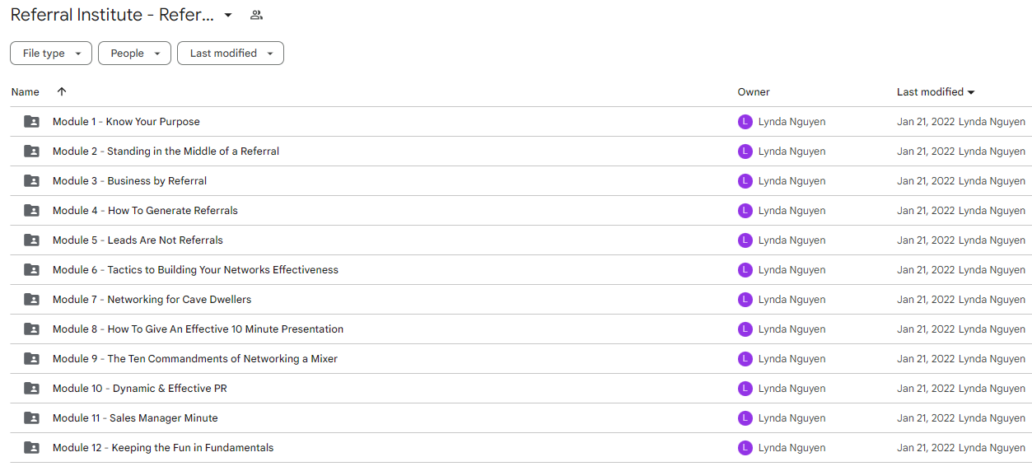Open Module 8 - 10 Minute Presentation folder
This screenshot has height=471, width=1032.
pos(198,329)
